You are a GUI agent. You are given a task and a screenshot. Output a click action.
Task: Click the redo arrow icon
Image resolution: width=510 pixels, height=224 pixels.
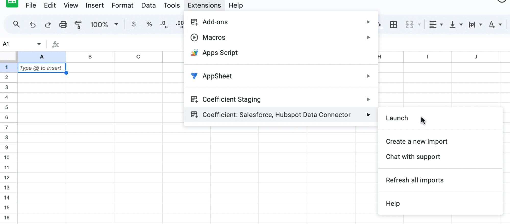(x=48, y=25)
